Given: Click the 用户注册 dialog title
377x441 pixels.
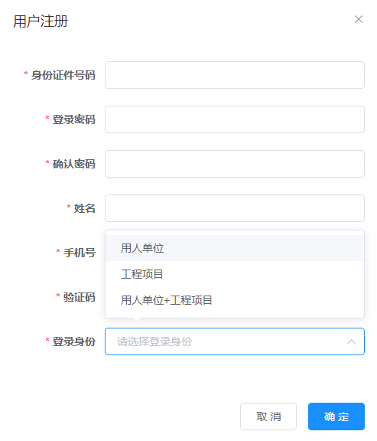Looking at the screenshot, I should (x=41, y=21).
